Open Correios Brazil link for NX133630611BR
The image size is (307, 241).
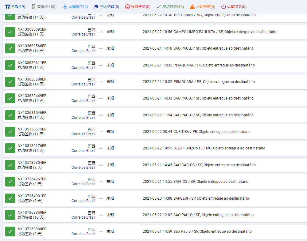click(x=83, y=68)
